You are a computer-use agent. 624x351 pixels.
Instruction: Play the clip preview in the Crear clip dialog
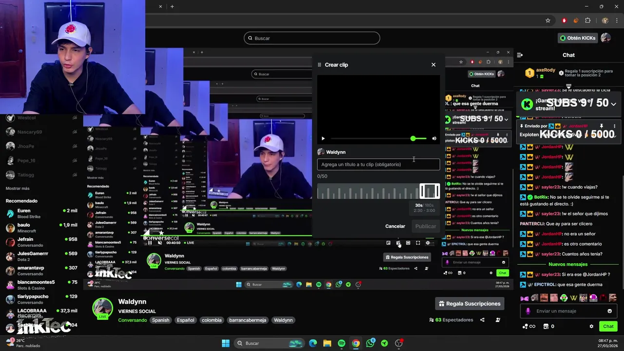tap(323, 138)
